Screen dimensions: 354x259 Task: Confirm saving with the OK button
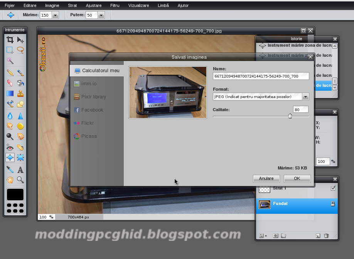click(297, 178)
